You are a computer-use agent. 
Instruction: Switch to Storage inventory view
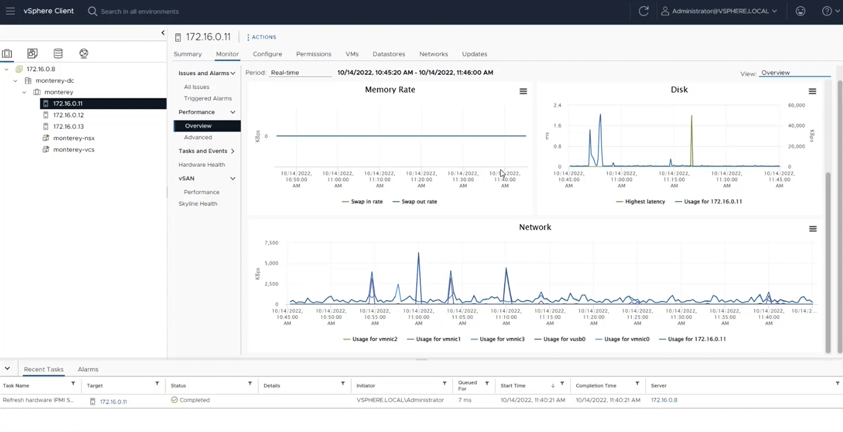coord(58,54)
